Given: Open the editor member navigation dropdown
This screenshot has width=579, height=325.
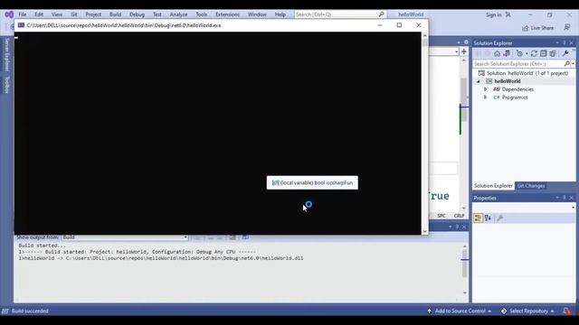Looking at the screenshot, I should [456, 52].
